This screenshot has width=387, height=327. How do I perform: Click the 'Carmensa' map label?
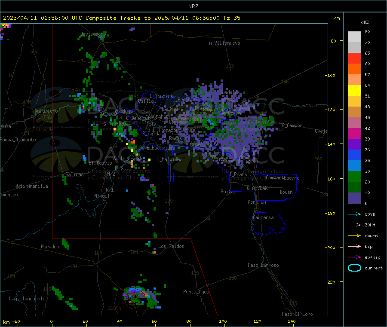[263, 217]
